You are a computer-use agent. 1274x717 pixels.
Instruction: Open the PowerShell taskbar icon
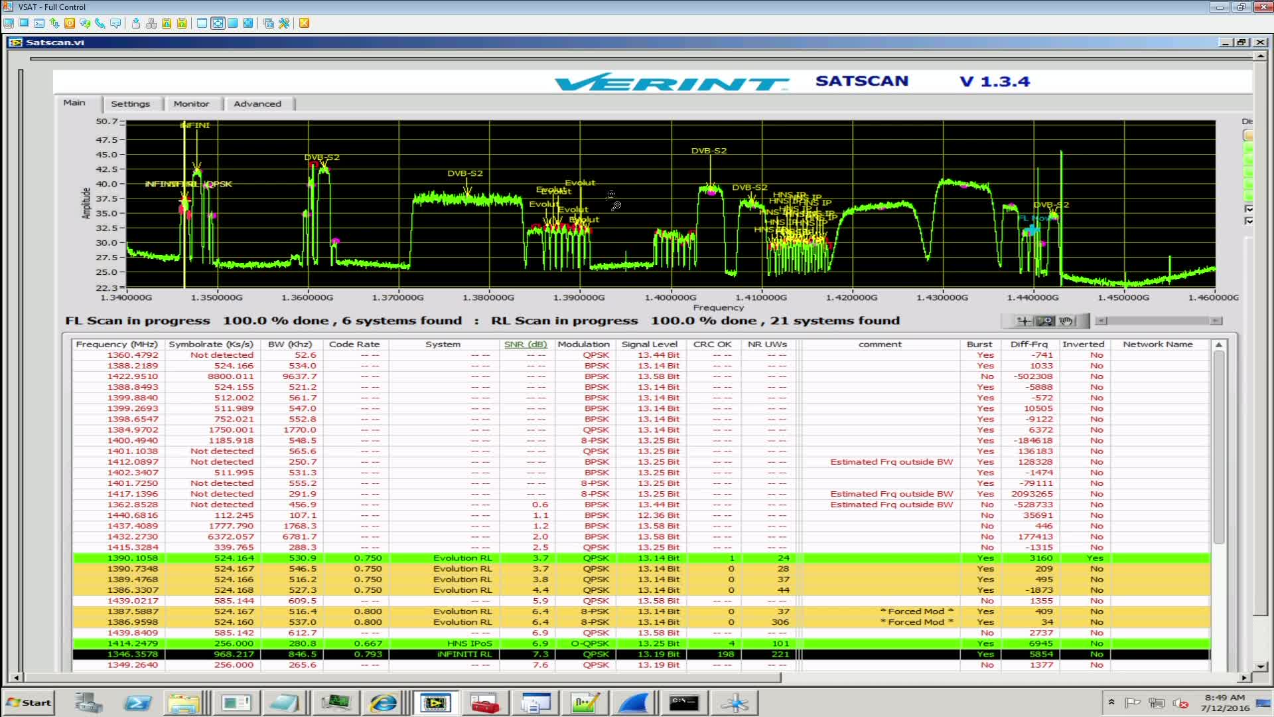137,702
